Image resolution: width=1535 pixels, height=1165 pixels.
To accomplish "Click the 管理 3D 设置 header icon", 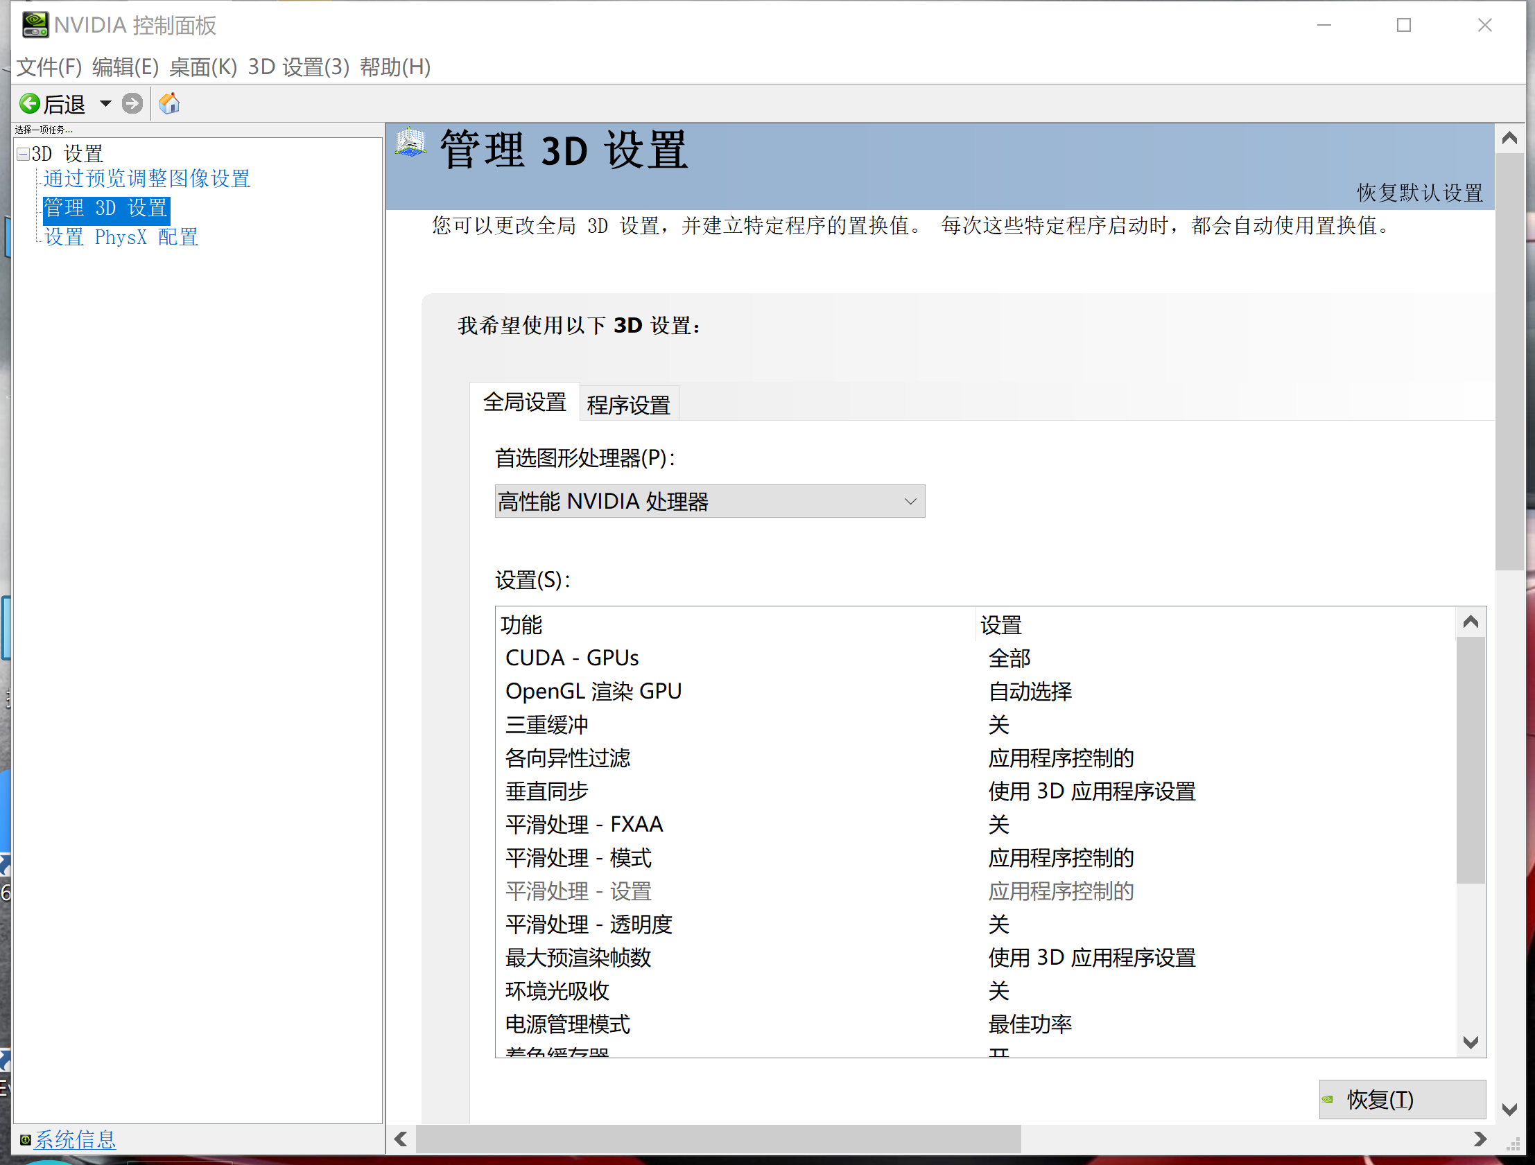I will click(411, 142).
